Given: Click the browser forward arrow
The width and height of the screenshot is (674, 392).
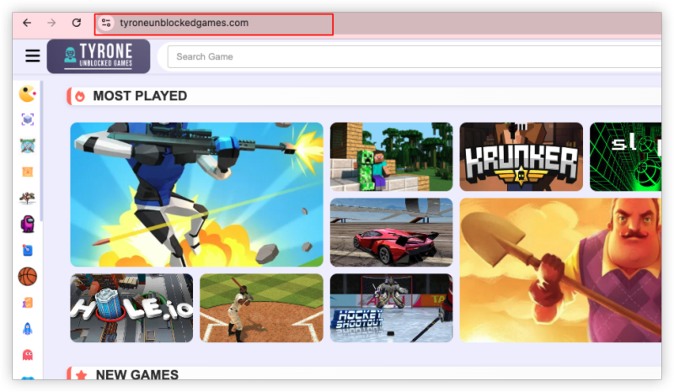Looking at the screenshot, I should 51,23.
